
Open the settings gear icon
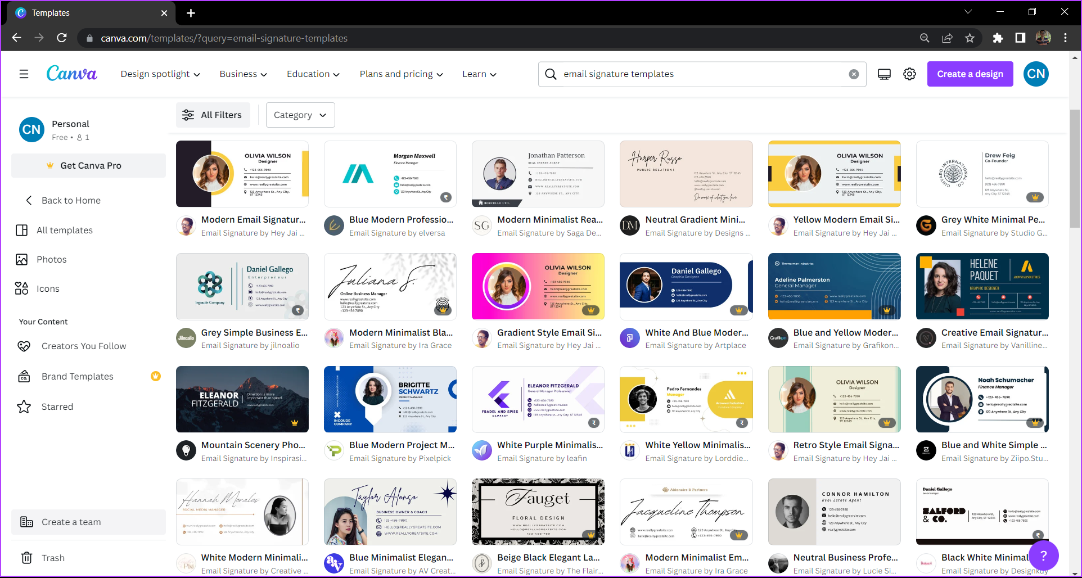pyautogui.click(x=909, y=74)
